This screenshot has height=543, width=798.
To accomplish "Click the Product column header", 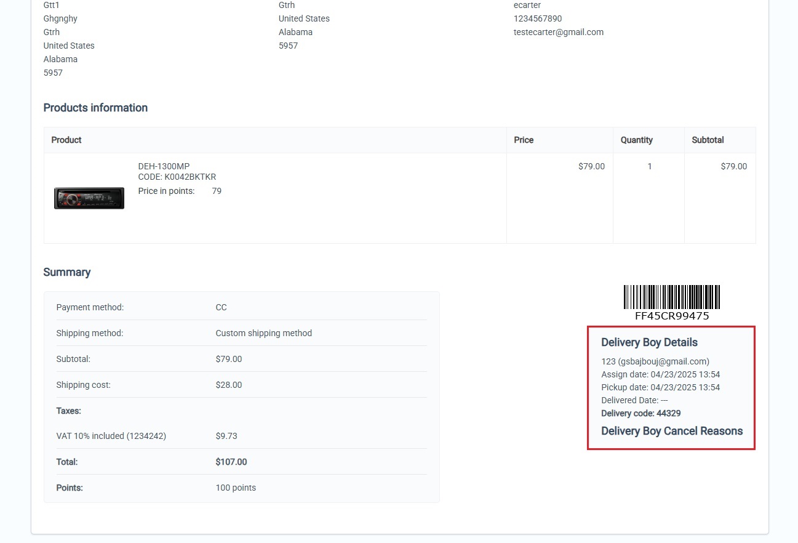I will click(66, 140).
